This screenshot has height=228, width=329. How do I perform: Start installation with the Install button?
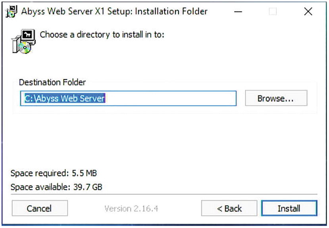point(289,208)
